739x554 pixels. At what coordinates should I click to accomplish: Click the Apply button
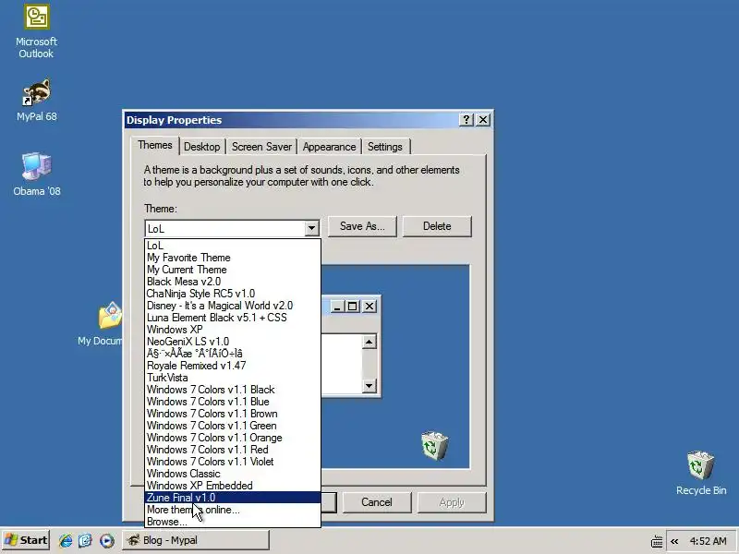452,502
